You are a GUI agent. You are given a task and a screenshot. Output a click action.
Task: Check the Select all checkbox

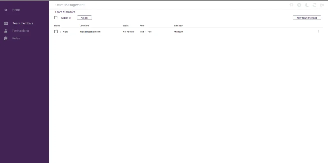pyautogui.click(x=56, y=18)
